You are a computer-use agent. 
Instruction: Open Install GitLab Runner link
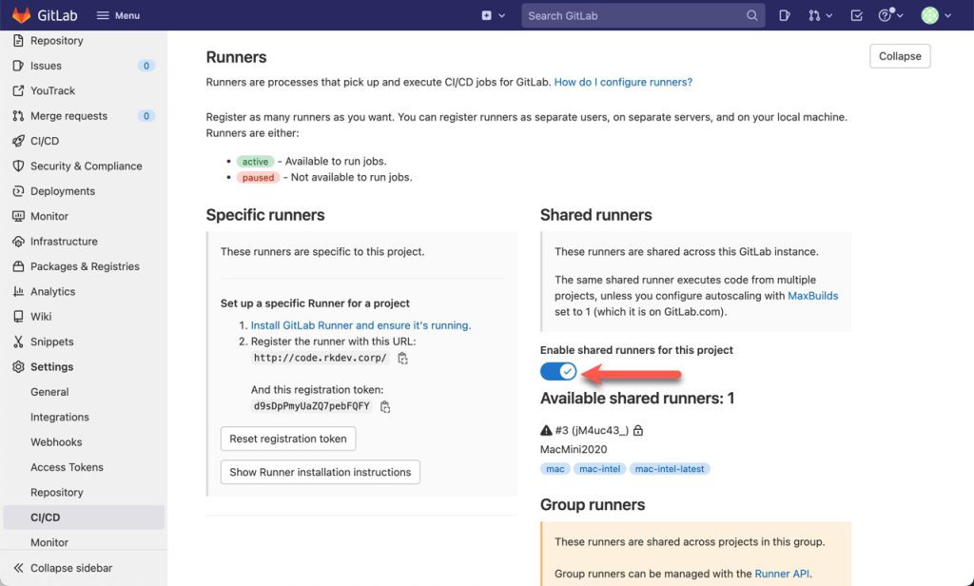coord(360,325)
